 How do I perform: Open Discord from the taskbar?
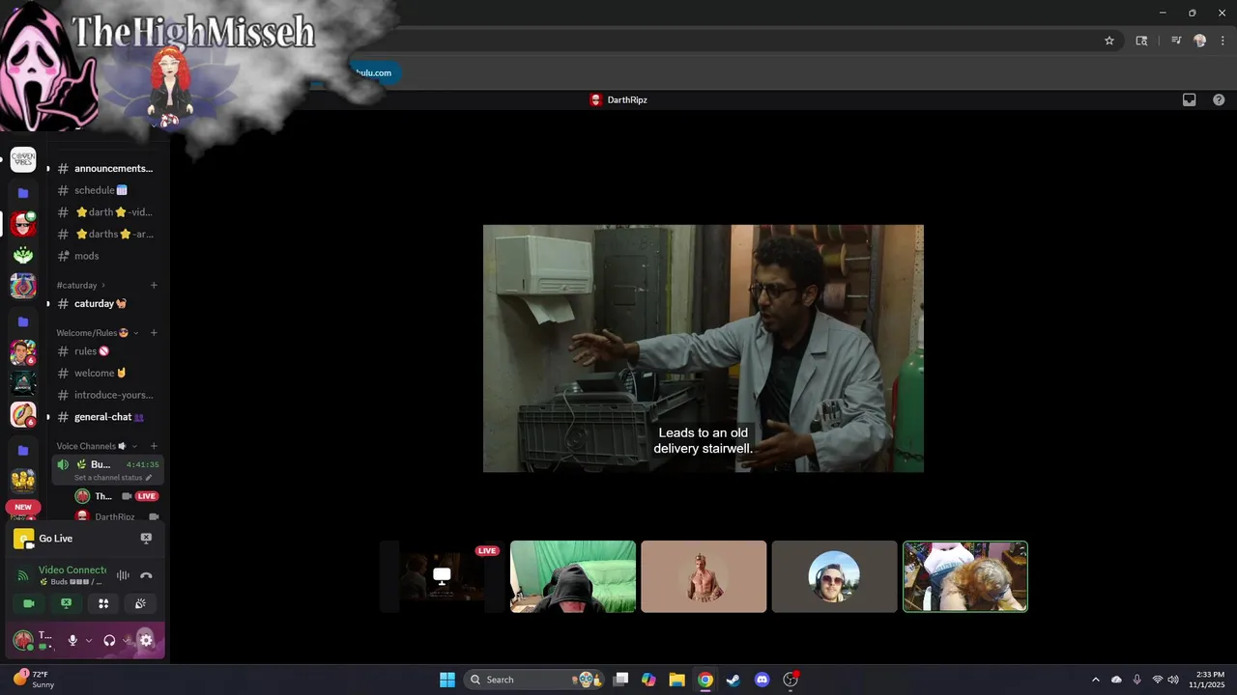[x=762, y=680]
